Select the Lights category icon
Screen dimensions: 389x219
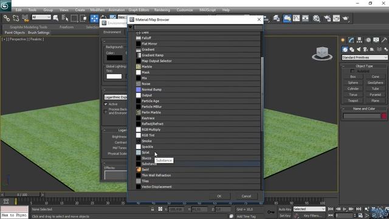[359, 49]
